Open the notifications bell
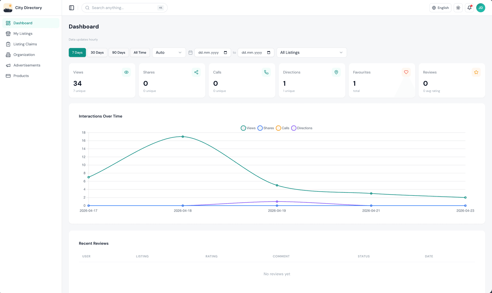This screenshot has width=492, height=293. (x=469, y=8)
